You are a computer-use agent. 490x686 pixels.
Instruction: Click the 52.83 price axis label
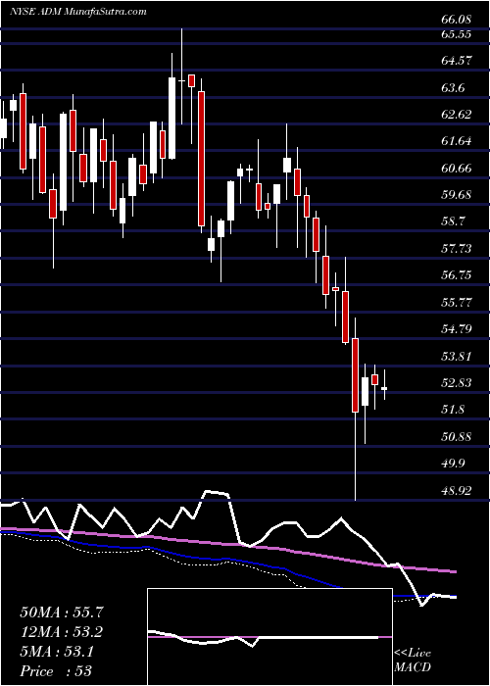(457, 384)
